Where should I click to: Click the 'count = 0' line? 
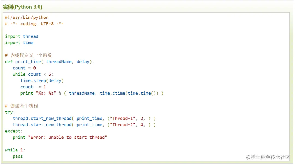[24, 68]
